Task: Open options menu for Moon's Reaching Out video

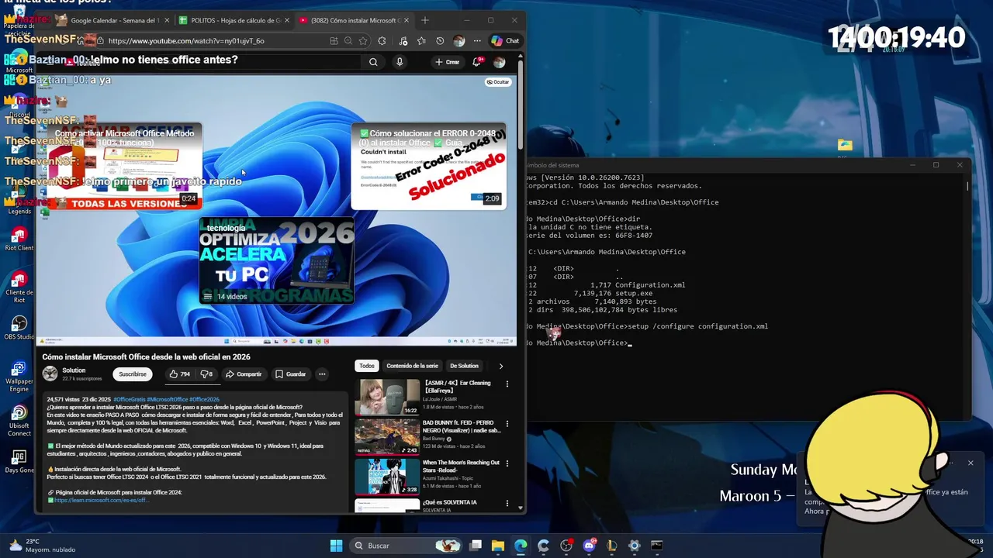Action: click(507, 463)
